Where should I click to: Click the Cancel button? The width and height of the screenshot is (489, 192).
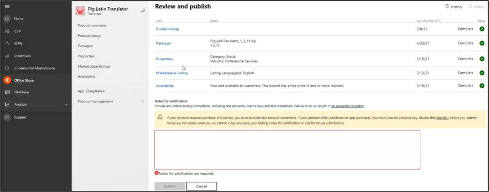(x=201, y=186)
